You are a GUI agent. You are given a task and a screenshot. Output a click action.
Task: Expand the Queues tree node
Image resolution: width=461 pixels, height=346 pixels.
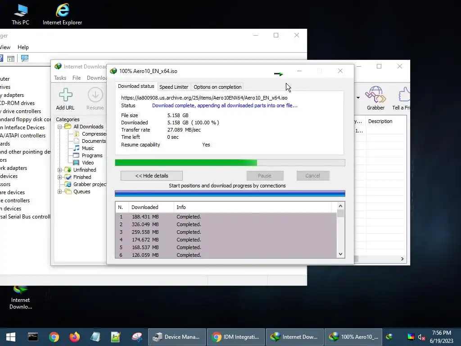tap(60, 192)
